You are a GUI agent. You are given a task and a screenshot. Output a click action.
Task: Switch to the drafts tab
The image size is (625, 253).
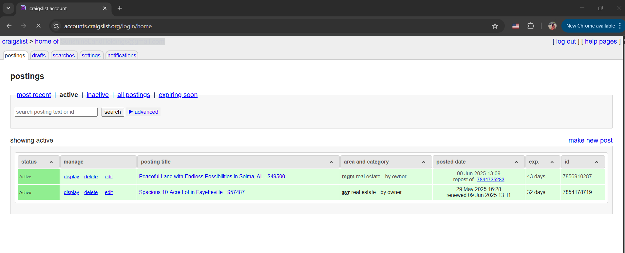click(x=39, y=55)
